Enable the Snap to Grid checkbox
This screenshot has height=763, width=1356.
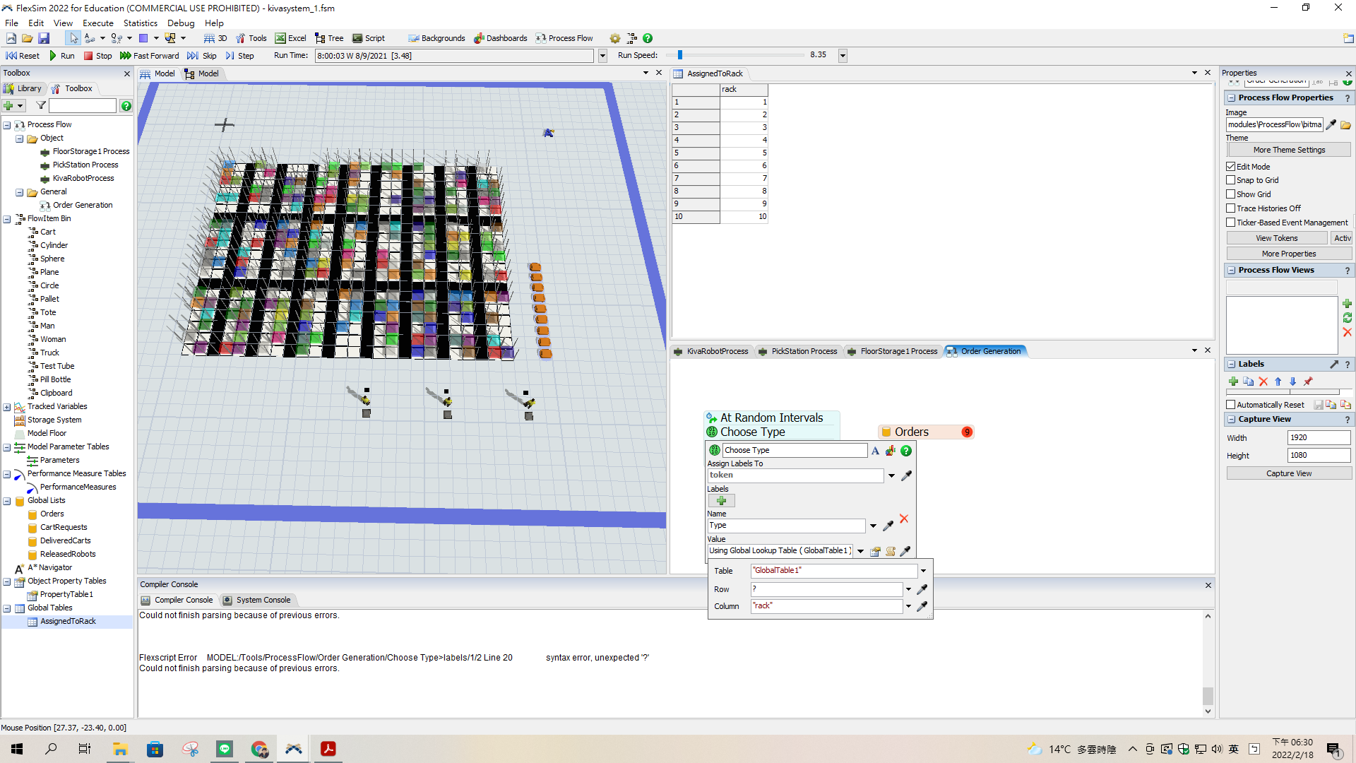coord(1231,180)
